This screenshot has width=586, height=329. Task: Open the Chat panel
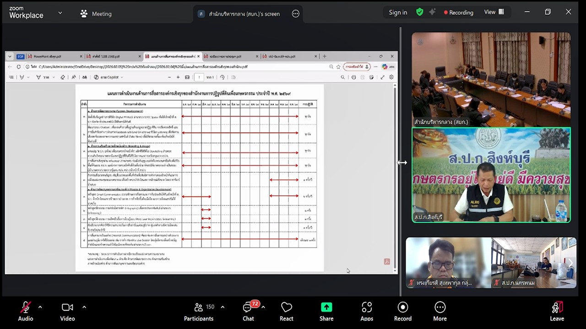(248, 311)
